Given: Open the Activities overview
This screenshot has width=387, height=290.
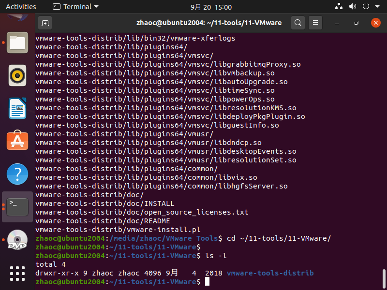Looking at the screenshot, I should 21,7.
